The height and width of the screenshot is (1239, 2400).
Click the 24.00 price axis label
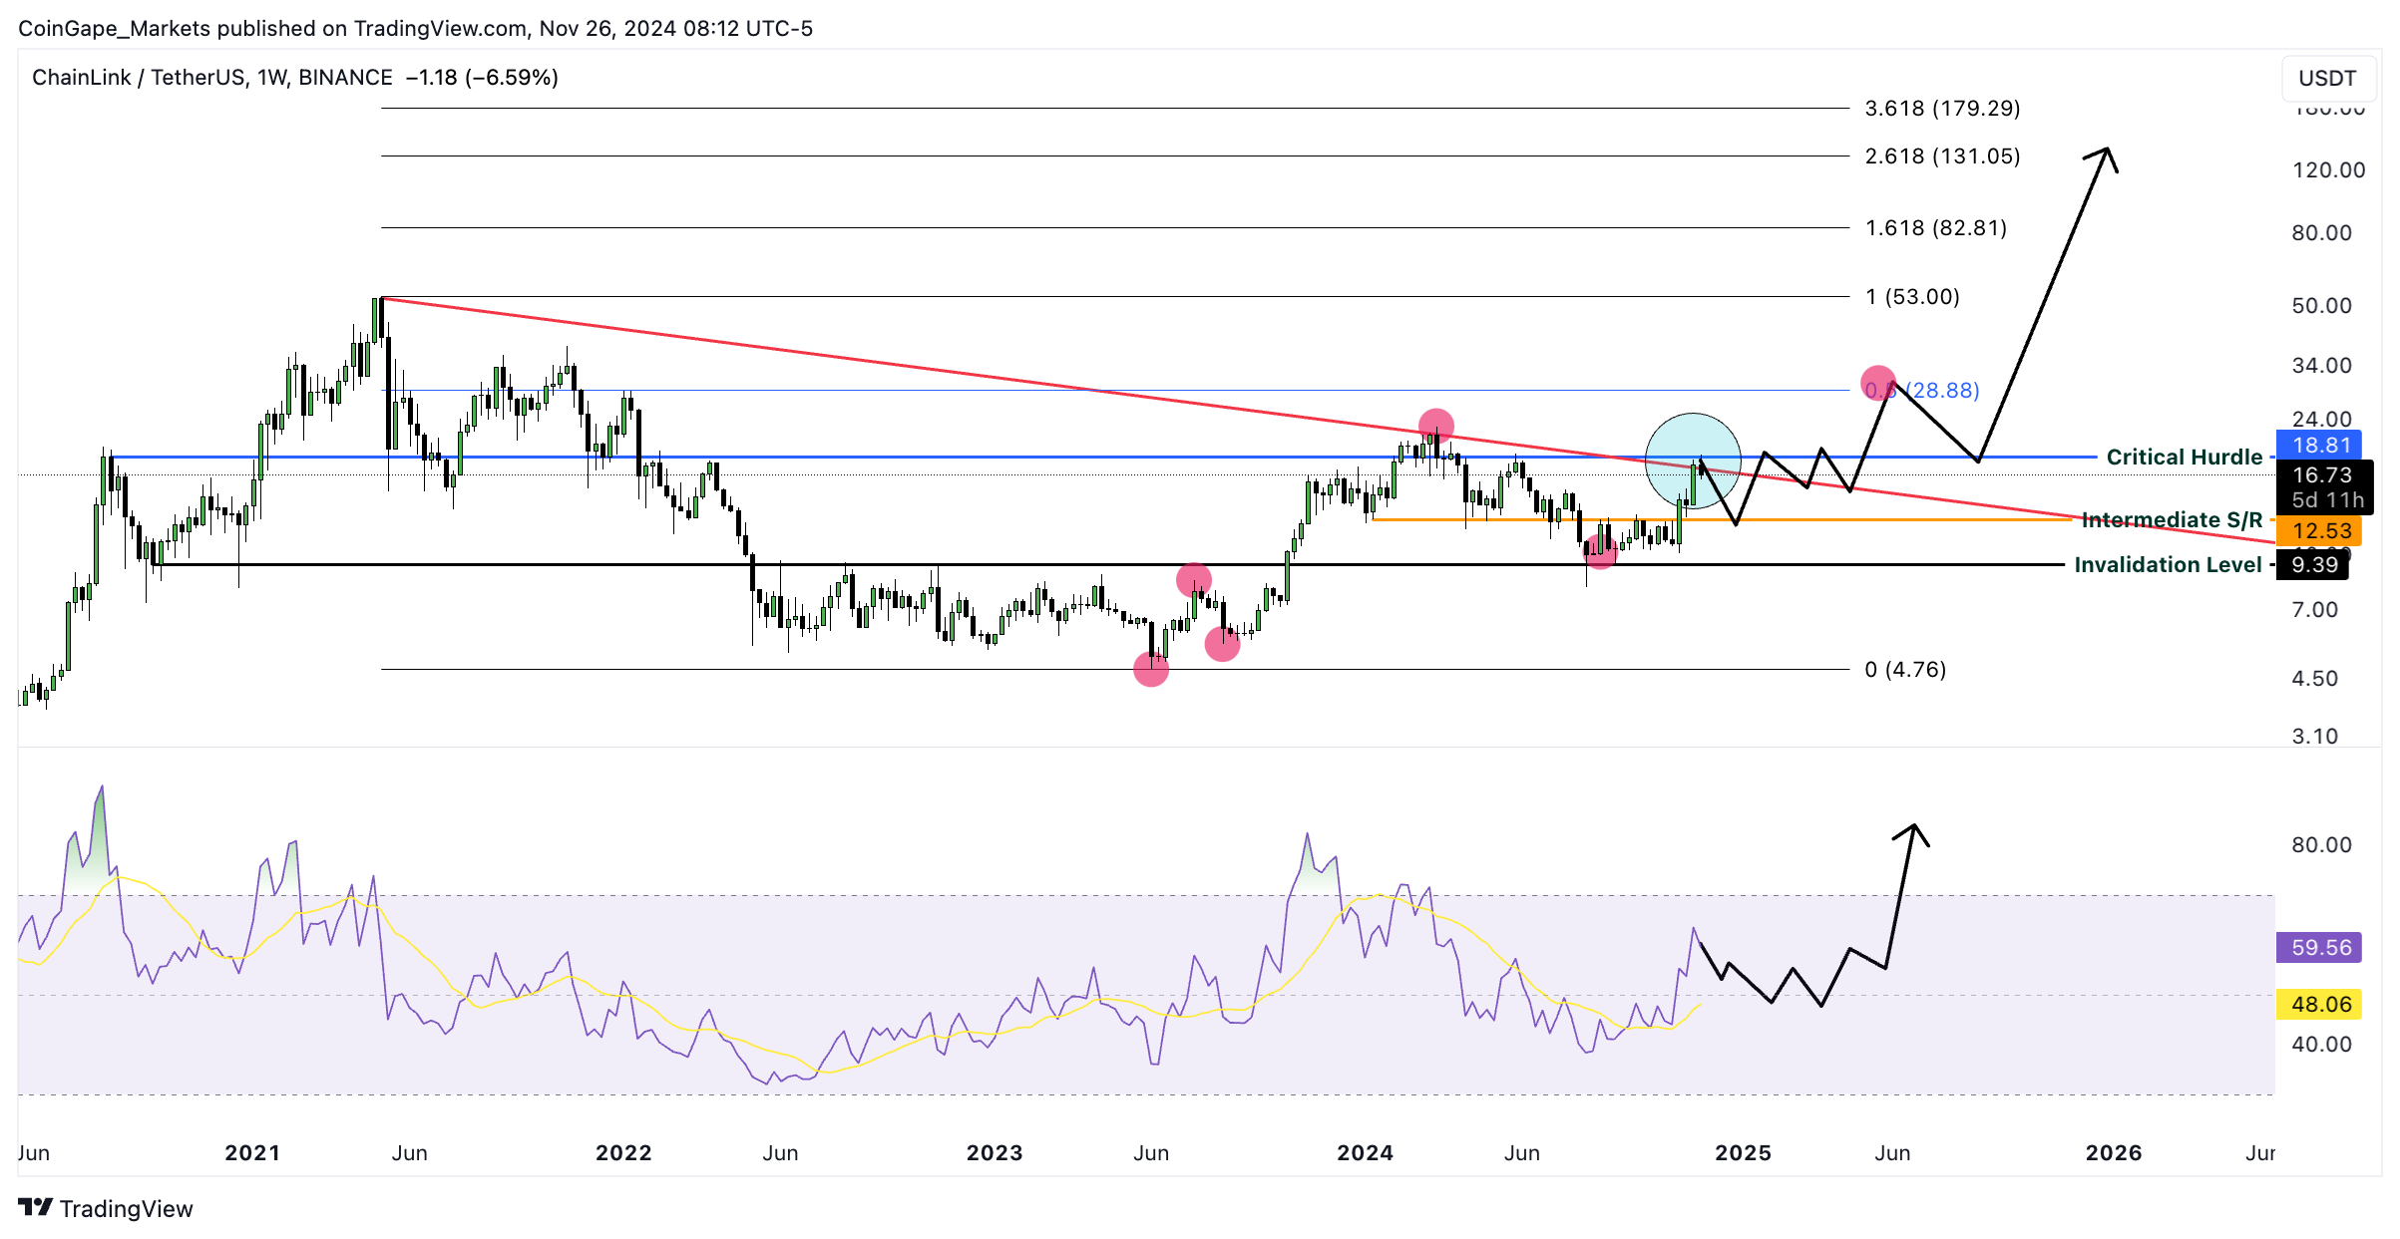click(x=2321, y=419)
